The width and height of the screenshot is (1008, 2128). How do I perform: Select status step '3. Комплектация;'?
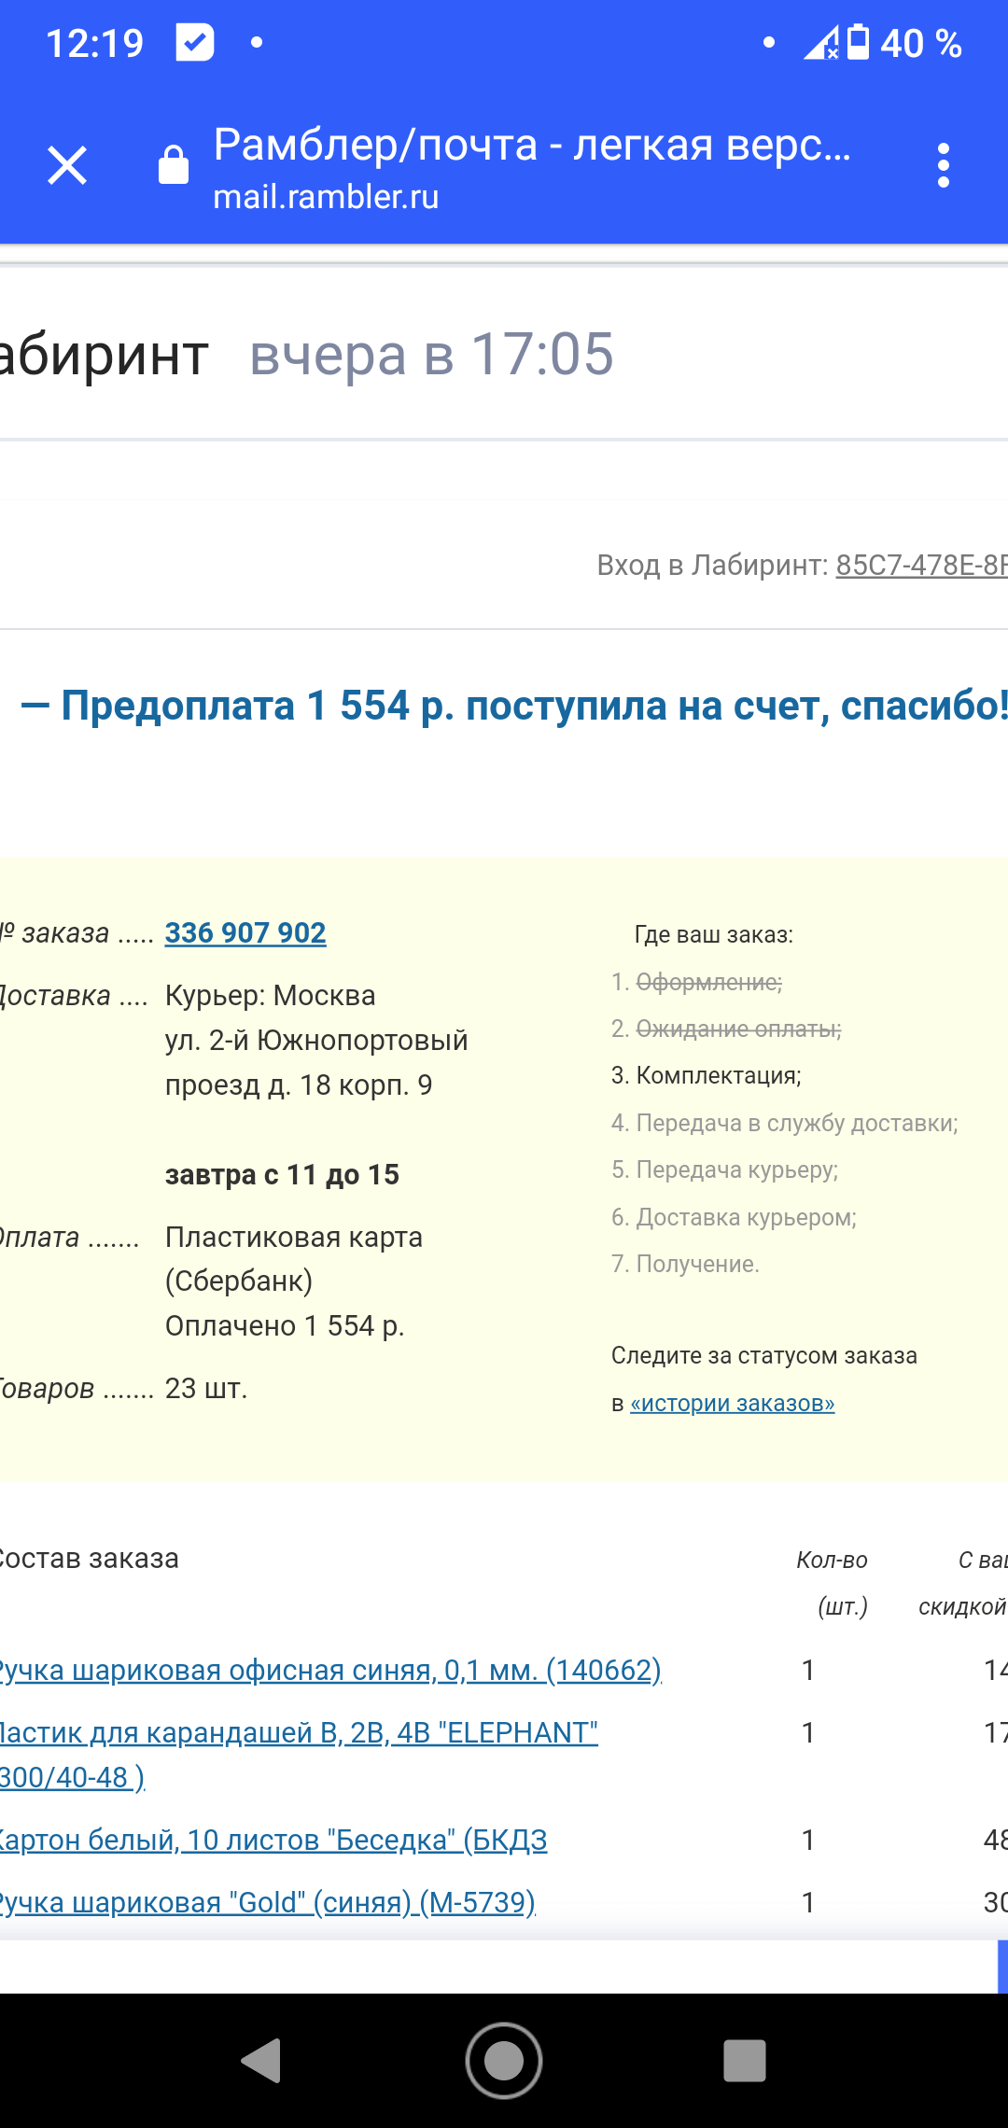tap(707, 1075)
